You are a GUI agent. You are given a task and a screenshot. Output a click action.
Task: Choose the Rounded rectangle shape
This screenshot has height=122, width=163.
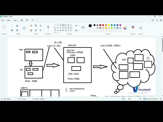tap(66, 25)
